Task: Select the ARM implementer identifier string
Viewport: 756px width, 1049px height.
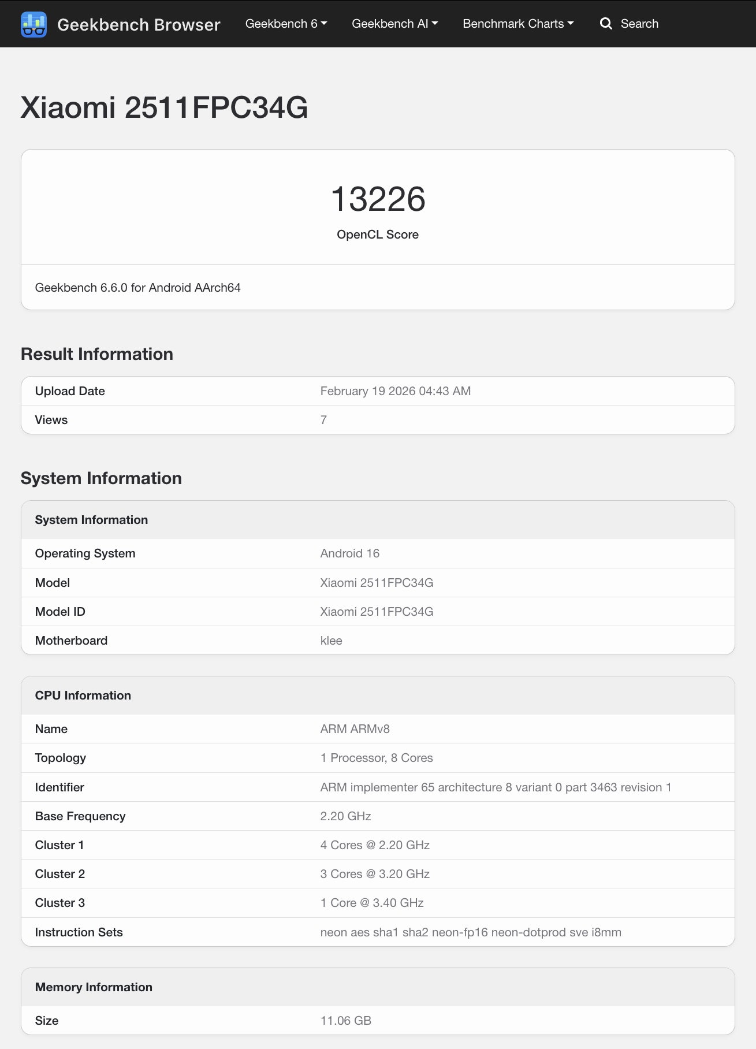Action: coord(496,787)
